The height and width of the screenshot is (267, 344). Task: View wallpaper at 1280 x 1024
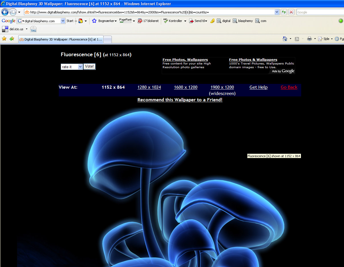tap(149, 87)
